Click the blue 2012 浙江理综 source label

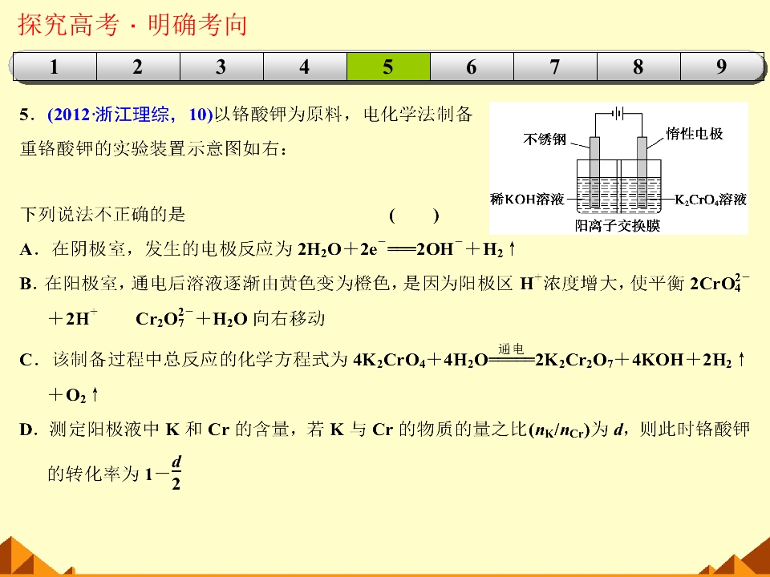click(130, 115)
